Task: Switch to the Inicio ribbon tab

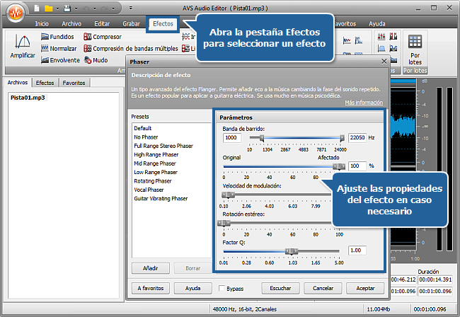Action: 42,24
